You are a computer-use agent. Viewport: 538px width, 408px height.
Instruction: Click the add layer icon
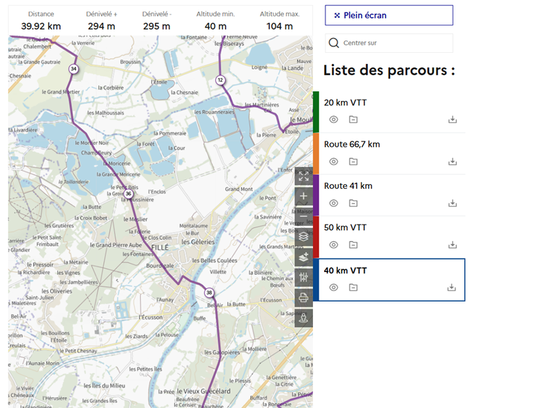point(303,257)
